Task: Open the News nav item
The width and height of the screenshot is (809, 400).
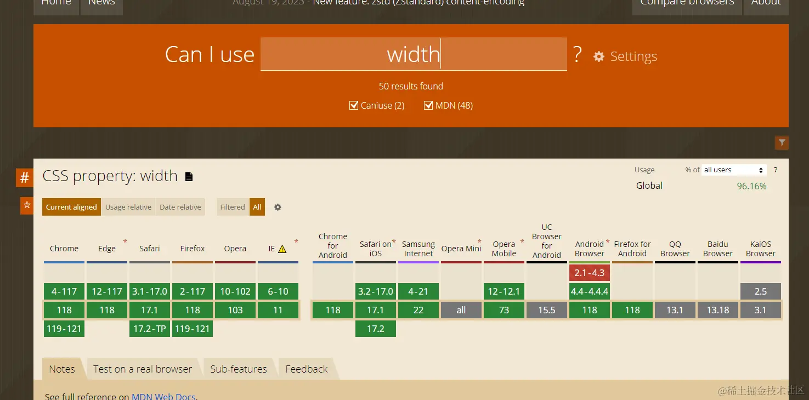Action: click(102, 4)
